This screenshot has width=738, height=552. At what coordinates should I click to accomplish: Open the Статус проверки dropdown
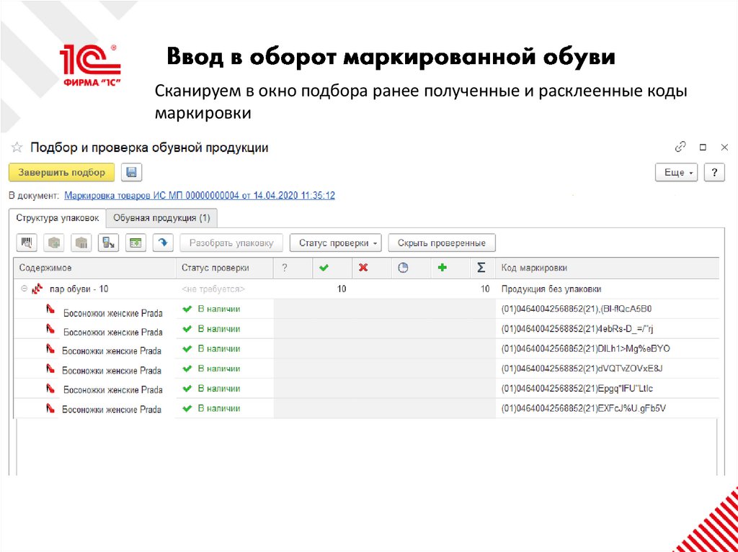335,243
